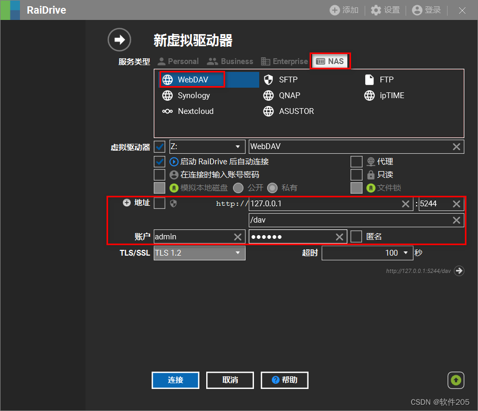The image size is (478, 411).
Task: Open the http://127.0.0.1:5244/dav link text
Action: click(x=418, y=271)
